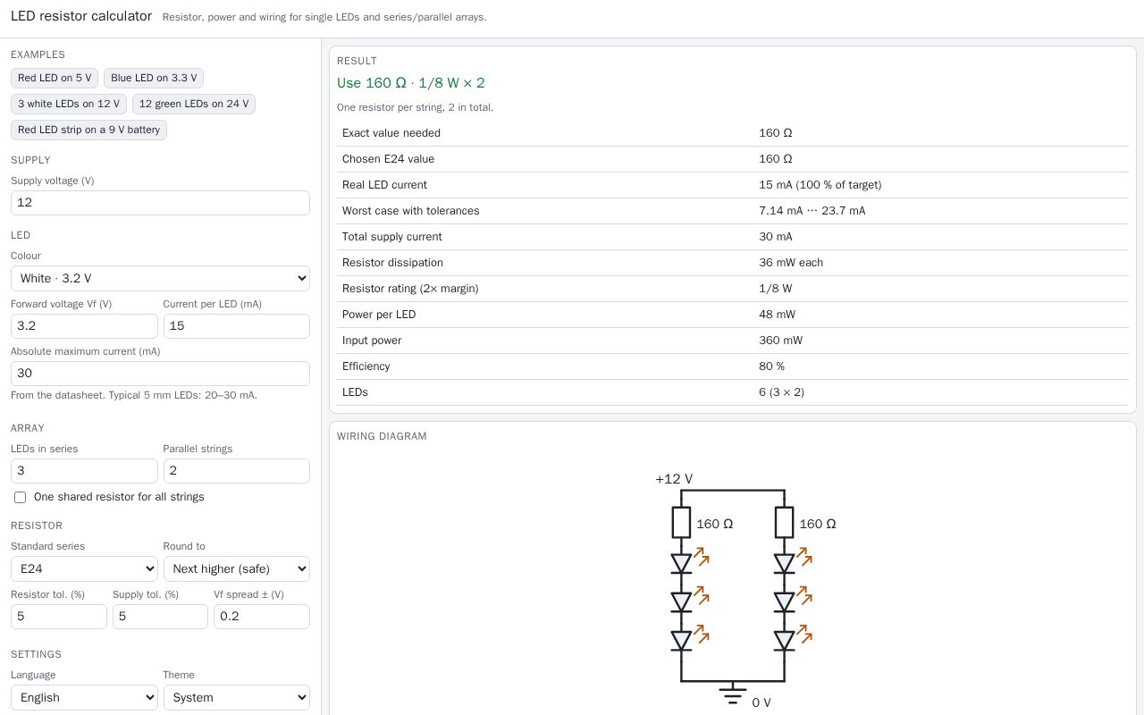Click the '80 %' efficiency value
This screenshot has width=1144, height=715.
click(x=771, y=366)
